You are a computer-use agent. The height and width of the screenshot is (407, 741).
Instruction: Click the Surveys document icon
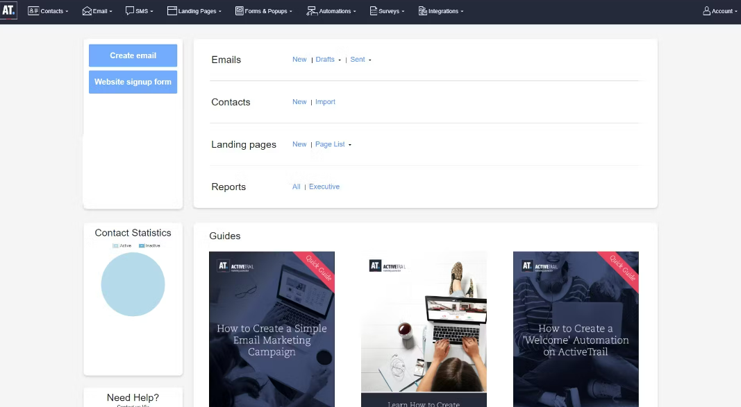point(374,11)
